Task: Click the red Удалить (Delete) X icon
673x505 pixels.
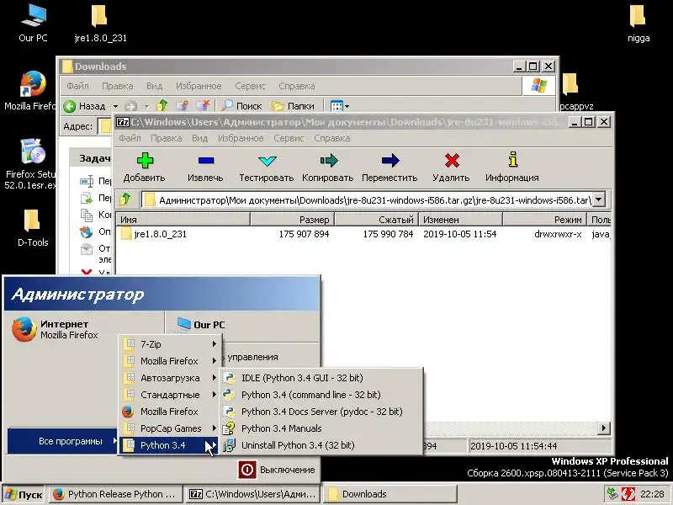Action: point(452,161)
